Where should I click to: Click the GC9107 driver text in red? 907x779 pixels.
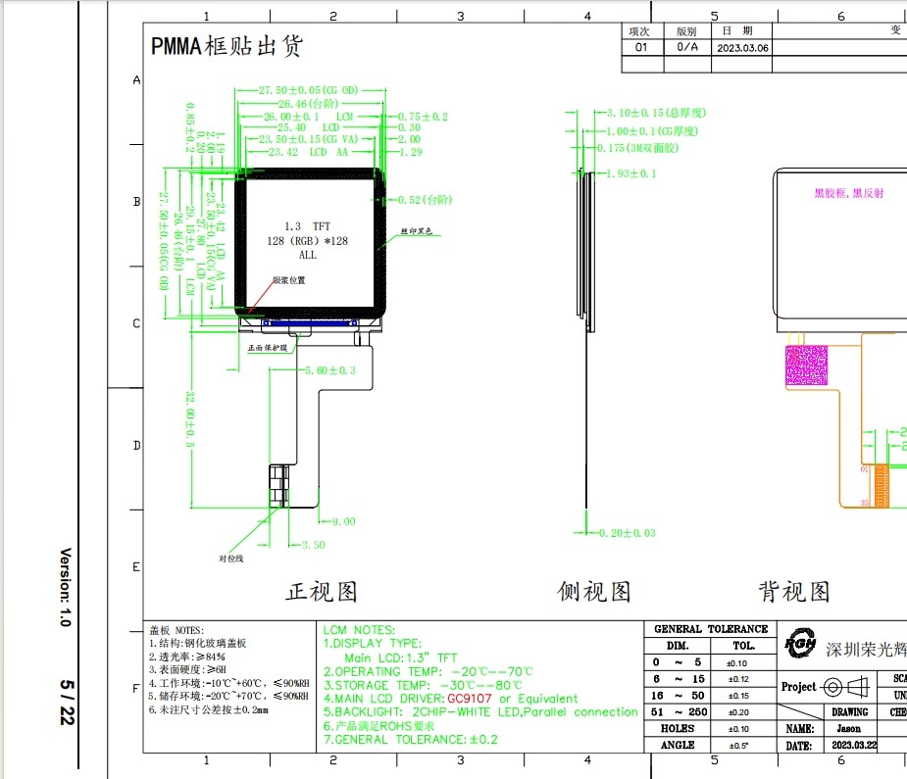click(470, 699)
